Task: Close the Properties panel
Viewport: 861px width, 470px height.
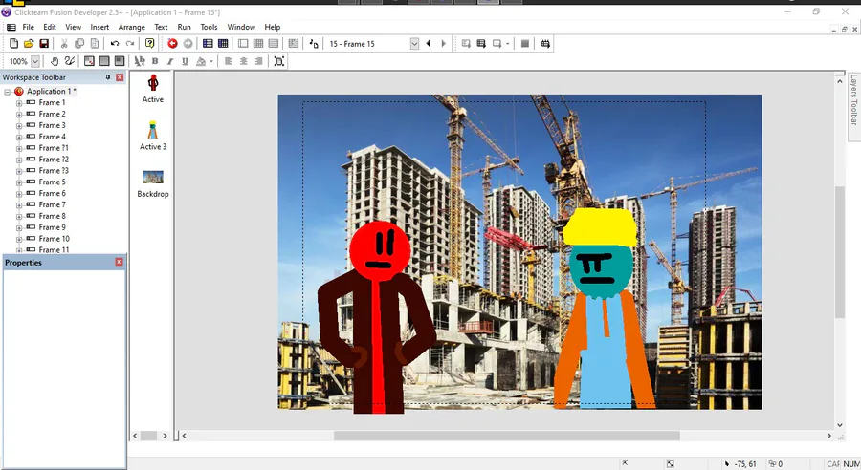Action: [119, 262]
